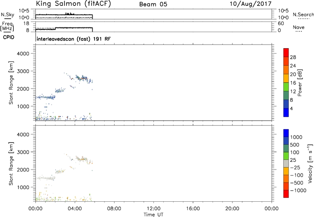Click the '−1000' label on Velocity colorbar
The image size is (314, 217).
coord(298,190)
